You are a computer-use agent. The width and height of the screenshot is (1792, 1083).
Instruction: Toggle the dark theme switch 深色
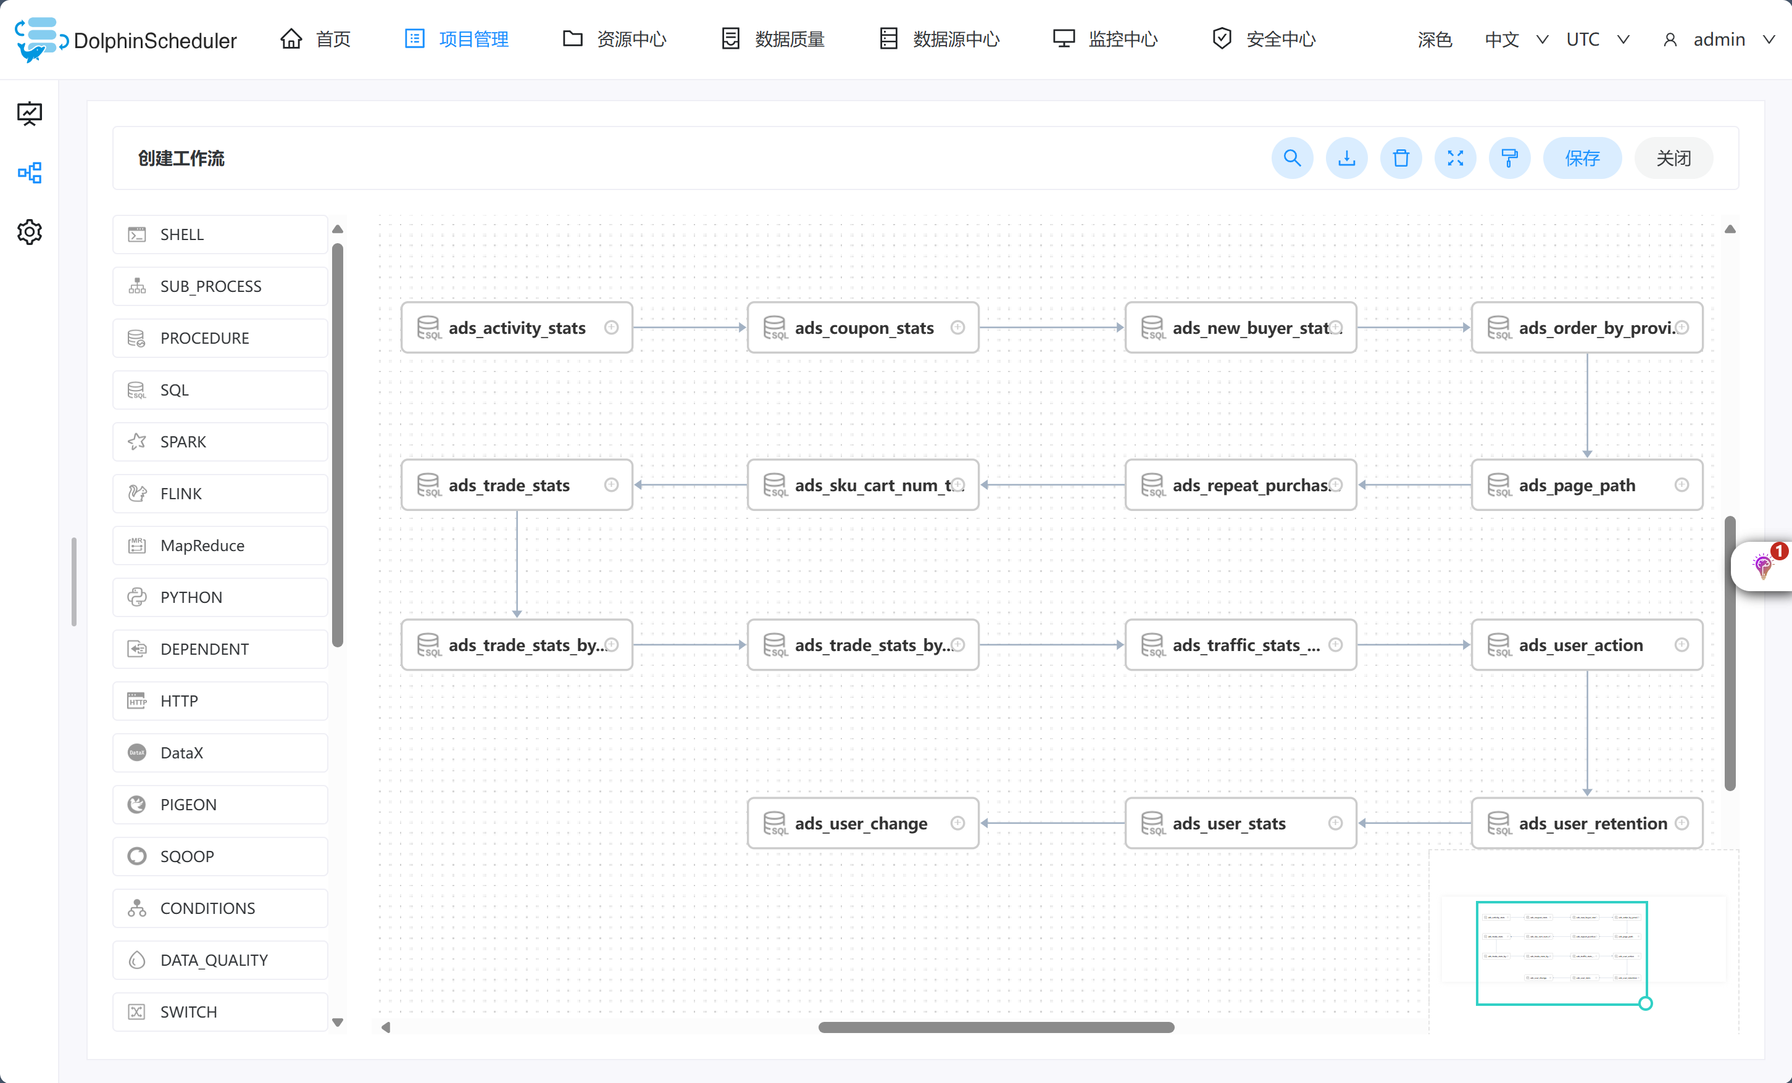(1434, 39)
